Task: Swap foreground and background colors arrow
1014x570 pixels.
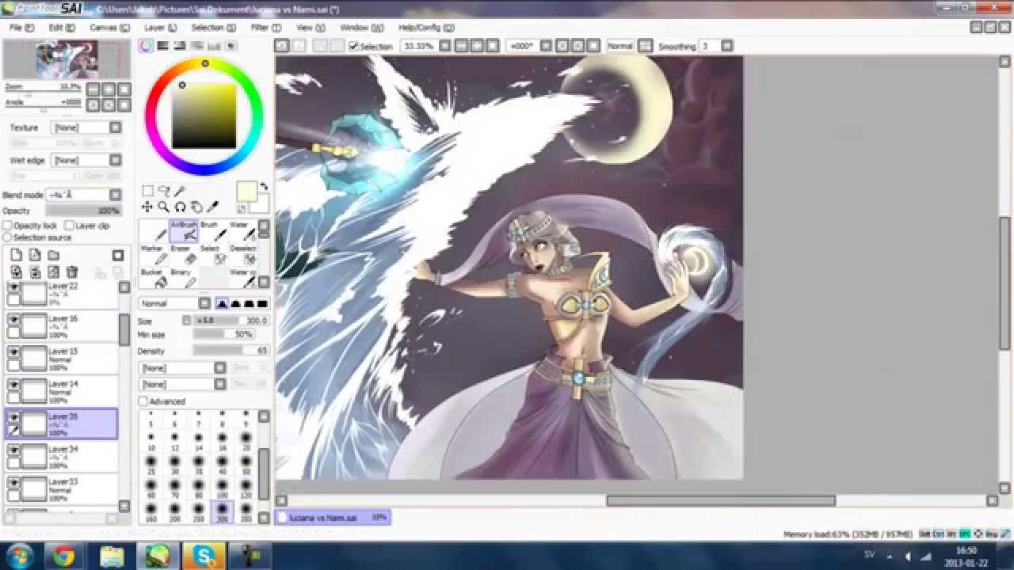Action: pos(264,187)
